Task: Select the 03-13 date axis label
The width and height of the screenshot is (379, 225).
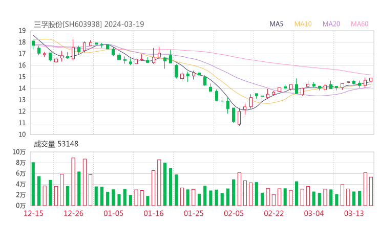Action: click(354, 213)
